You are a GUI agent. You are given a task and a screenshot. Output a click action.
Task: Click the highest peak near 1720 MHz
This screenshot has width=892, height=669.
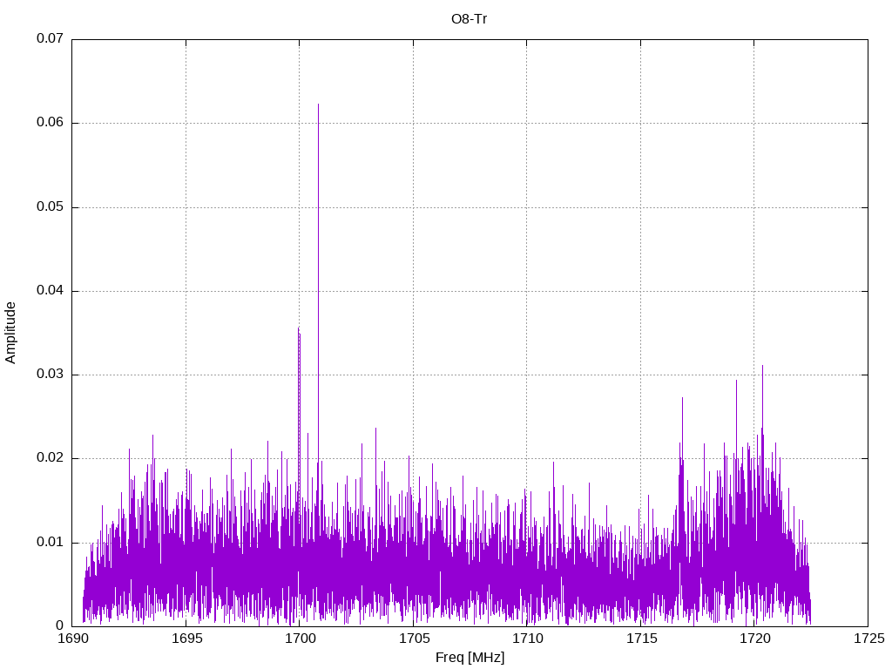click(762, 367)
